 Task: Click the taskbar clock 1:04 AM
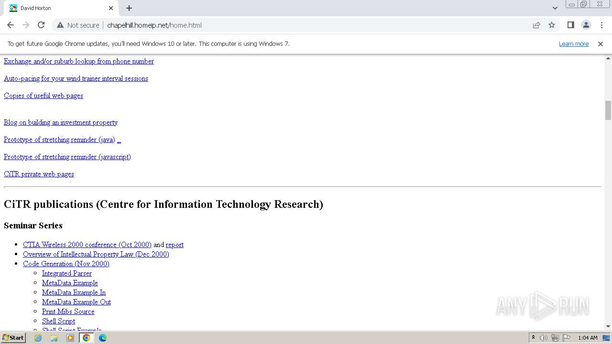(x=588, y=338)
